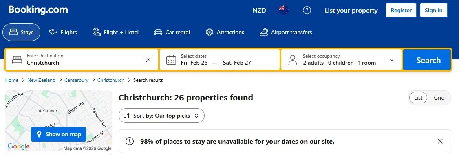Click the New Zealand flag language icon
The height and width of the screenshot is (155, 459).
click(284, 11)
